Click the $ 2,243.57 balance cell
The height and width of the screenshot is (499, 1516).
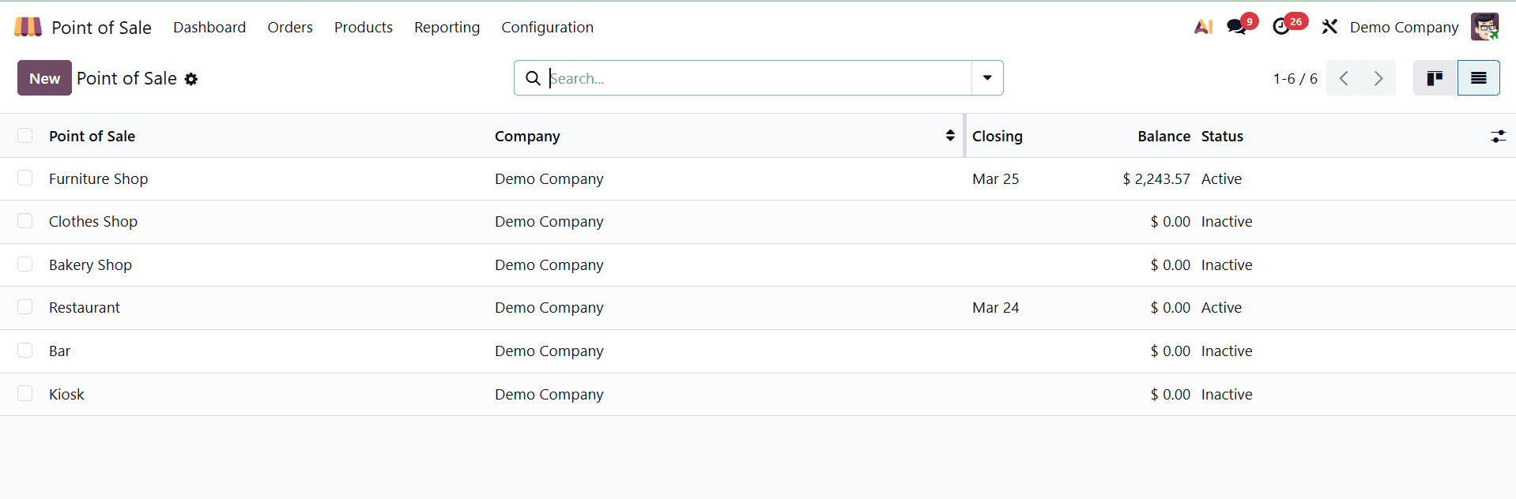[1156, 178]
